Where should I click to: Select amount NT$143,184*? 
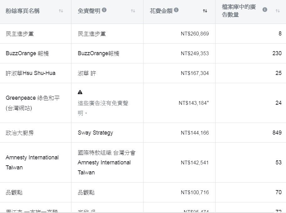click(x=194, y=103)
